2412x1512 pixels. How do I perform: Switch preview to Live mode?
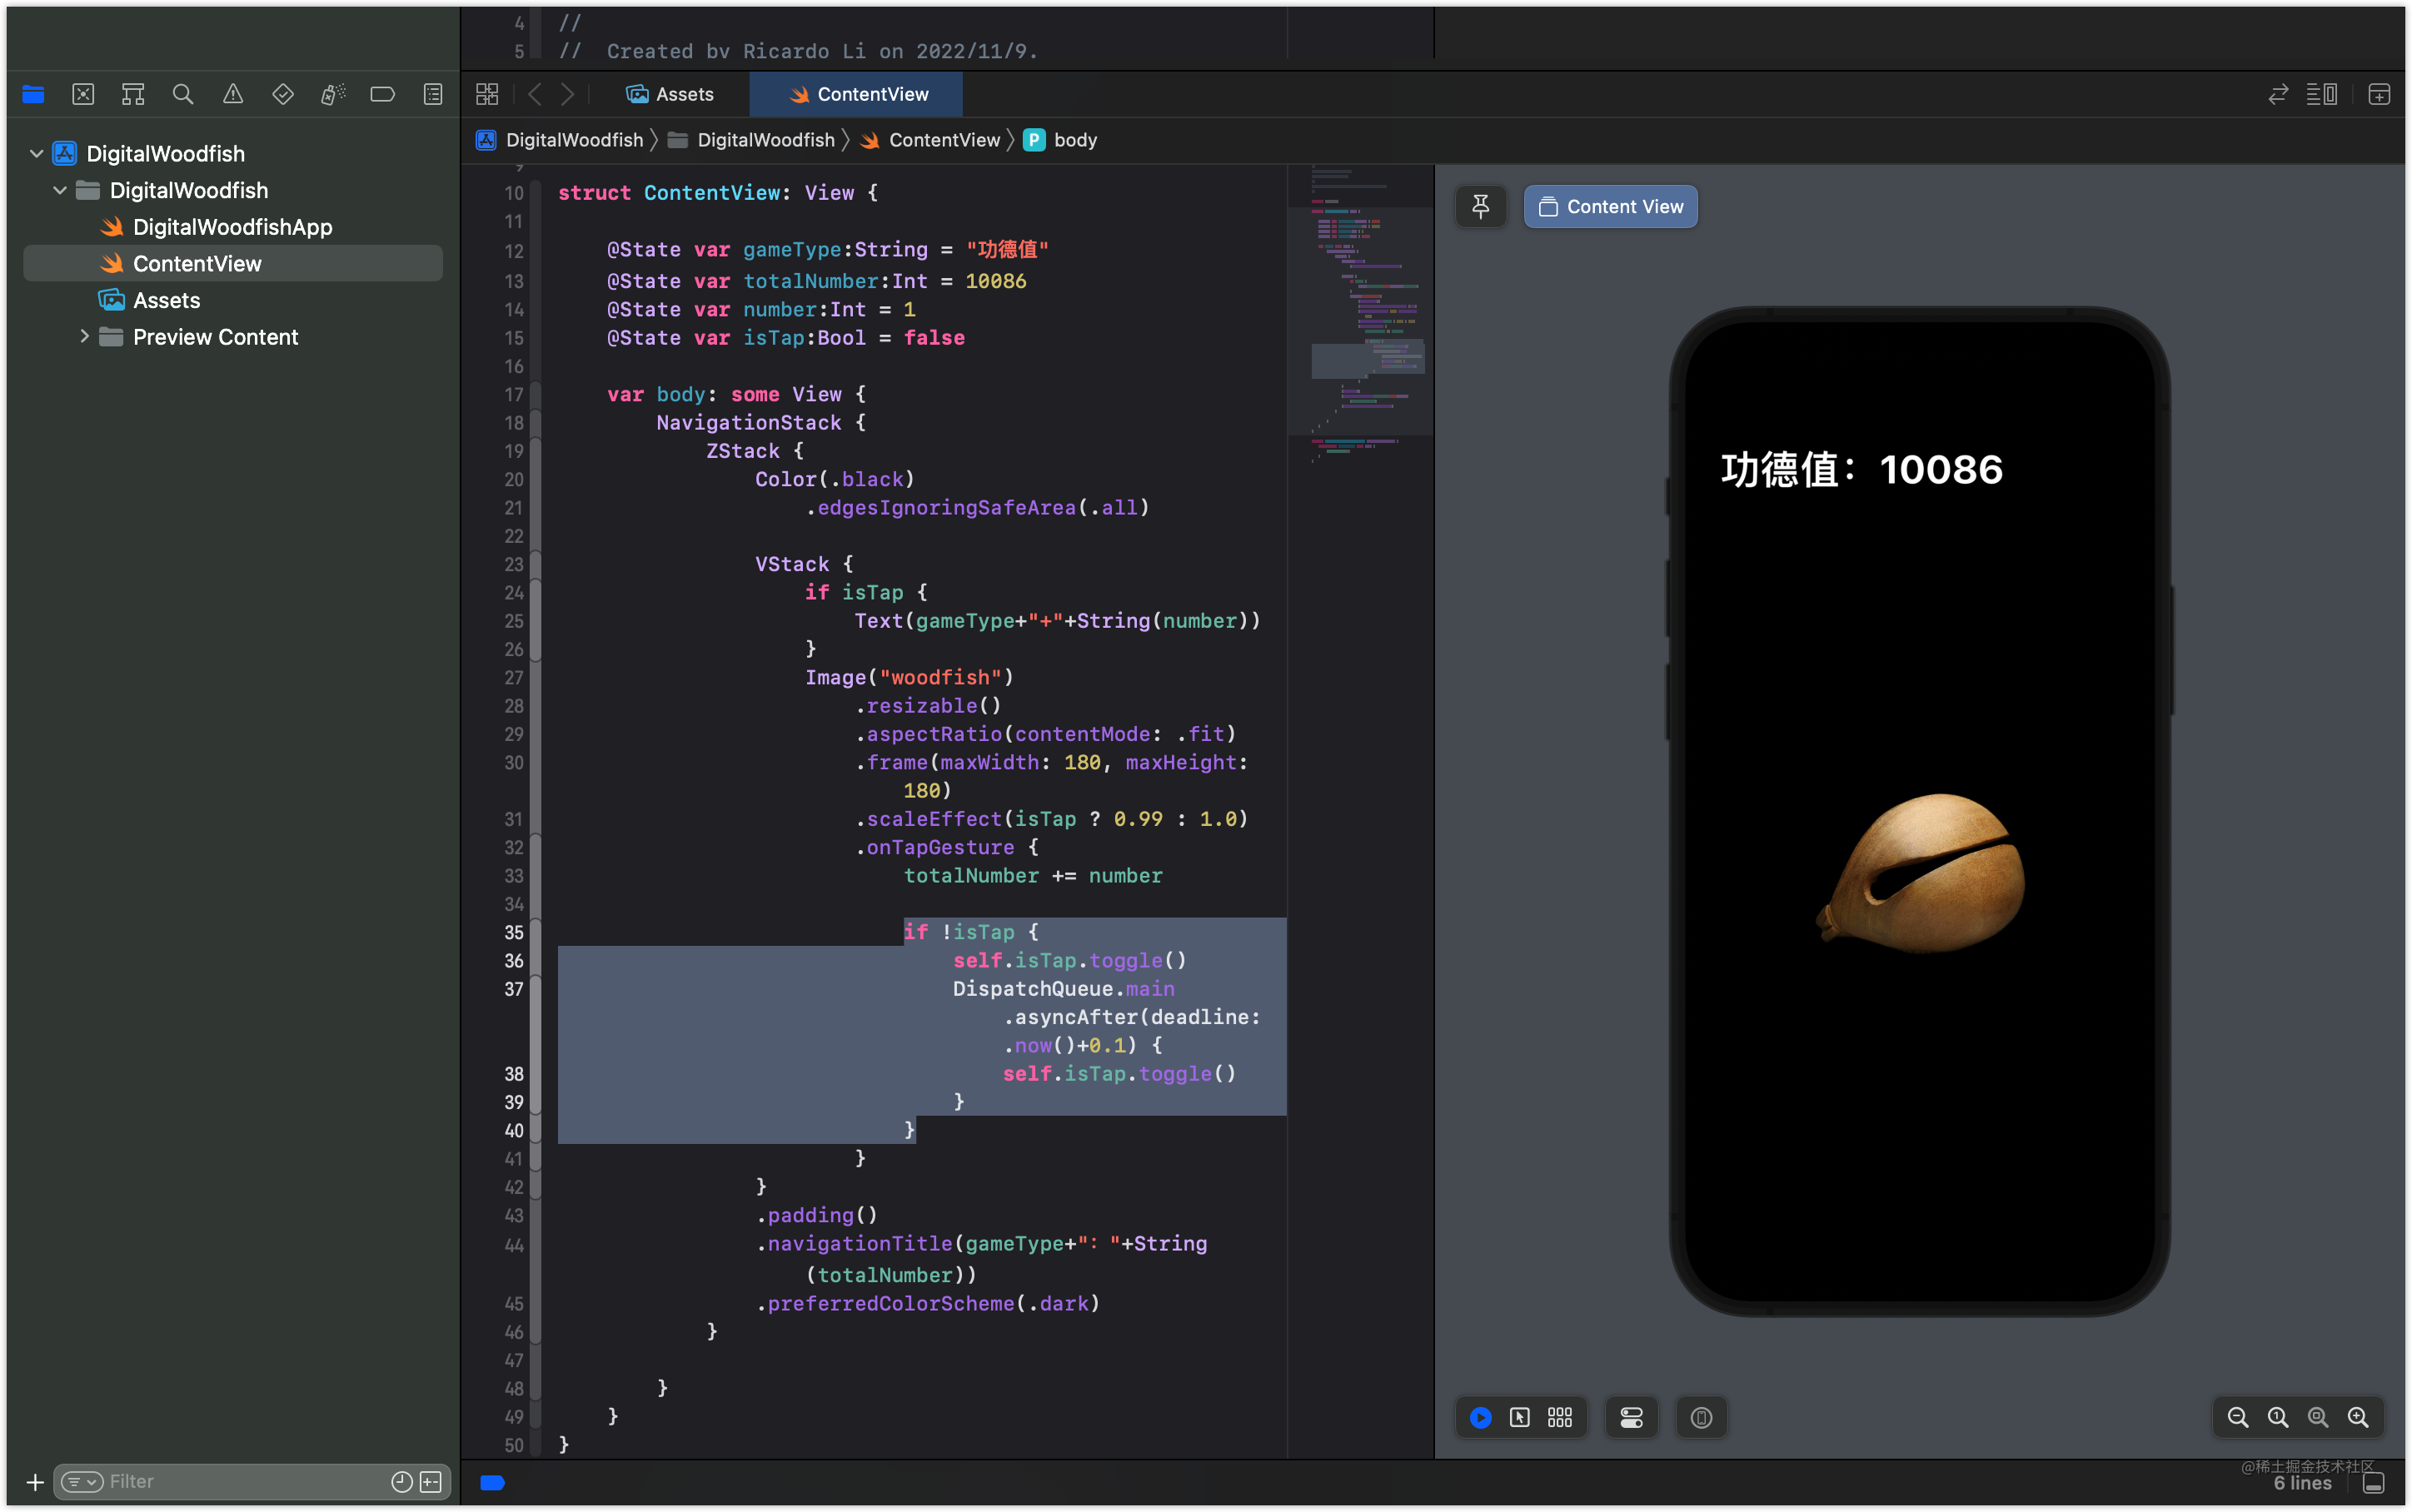coord(1481,1417)
